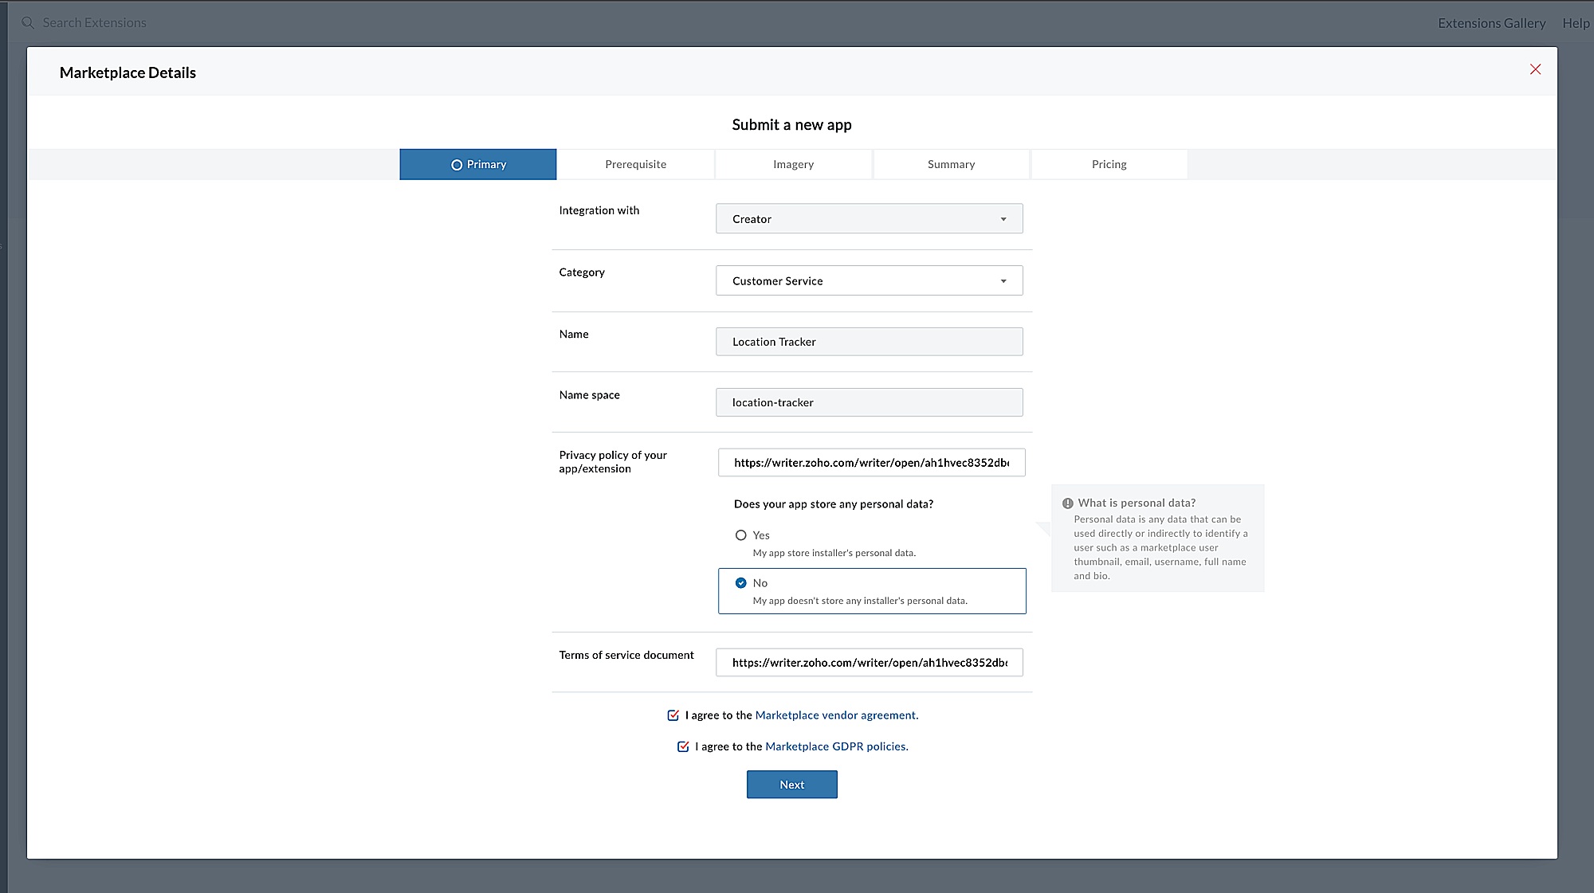The image size is (1594, 893).
Task: Select No for storing personal data
Action: tap(740, 583)
